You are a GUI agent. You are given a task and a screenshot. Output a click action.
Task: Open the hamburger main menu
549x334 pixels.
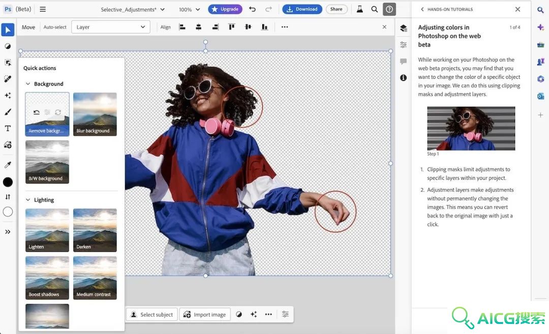[x=43, y=10]
